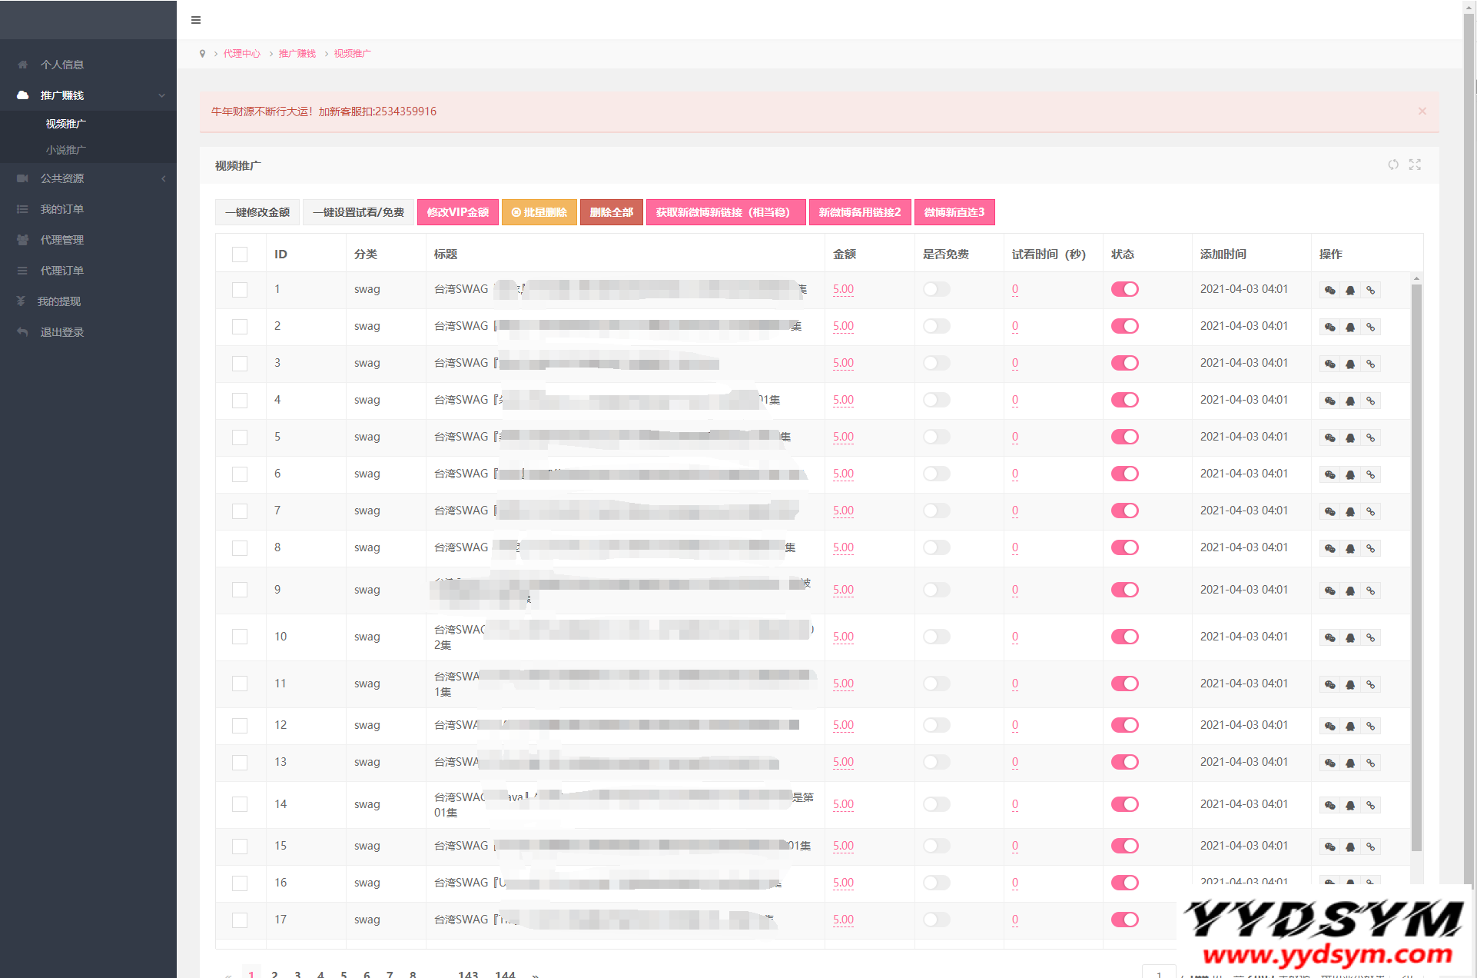Click the table vertical scrollbar thumb

tap(1416, 569)
